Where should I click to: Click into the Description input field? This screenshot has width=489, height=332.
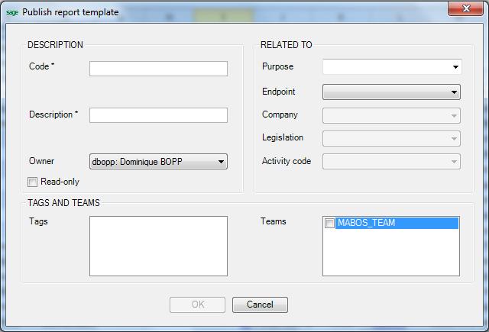coord(158,115)
